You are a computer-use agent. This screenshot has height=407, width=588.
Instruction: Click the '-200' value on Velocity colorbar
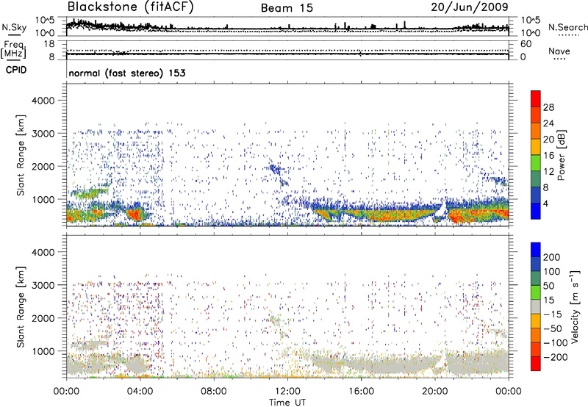click(x=556, y=357)
